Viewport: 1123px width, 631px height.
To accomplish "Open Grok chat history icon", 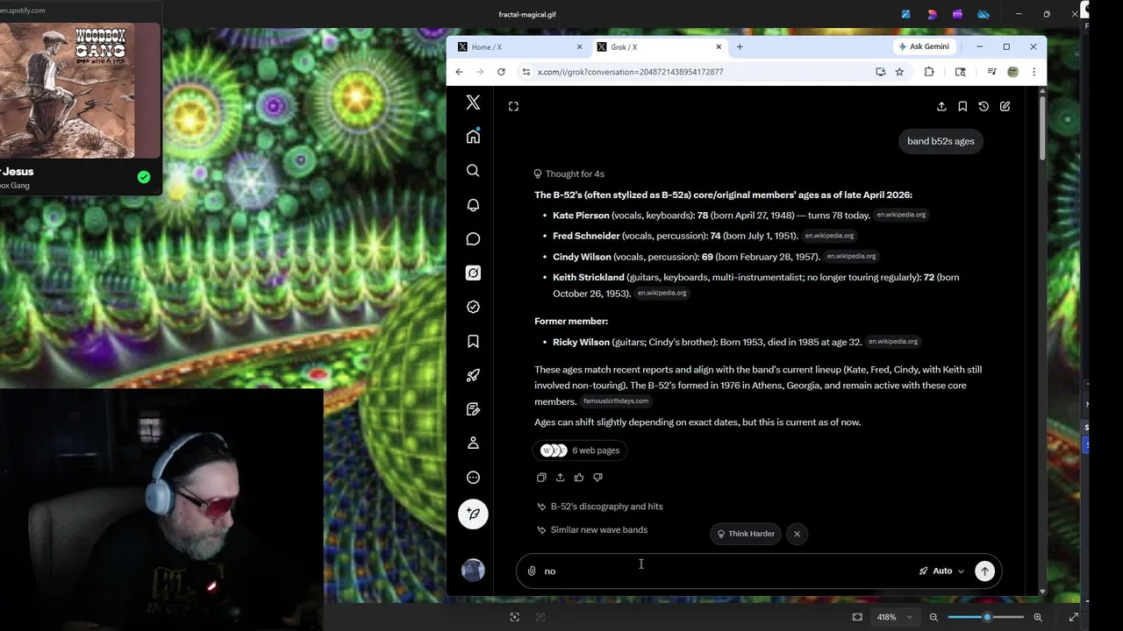I will [x=984, y=106].
